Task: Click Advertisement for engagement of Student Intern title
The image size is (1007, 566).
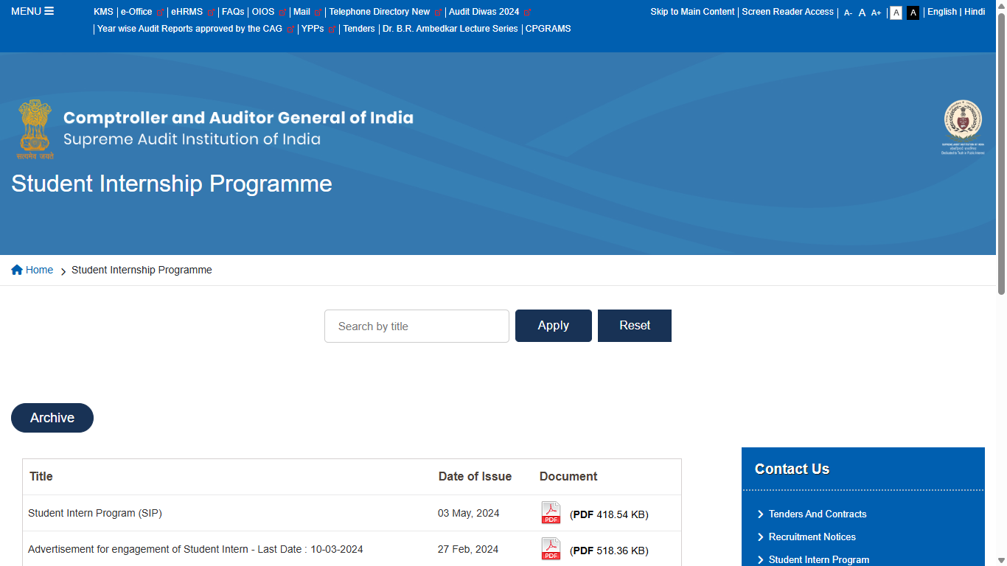Action: (195, 549)
